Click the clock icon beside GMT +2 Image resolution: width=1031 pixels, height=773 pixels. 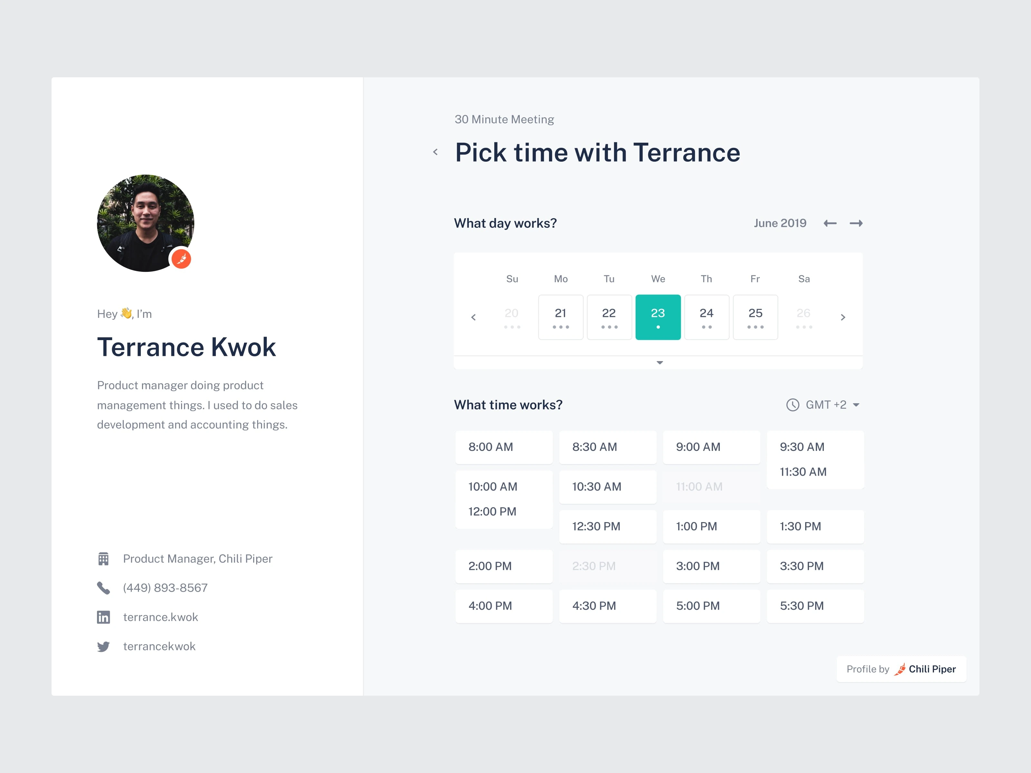click(792, 405)
